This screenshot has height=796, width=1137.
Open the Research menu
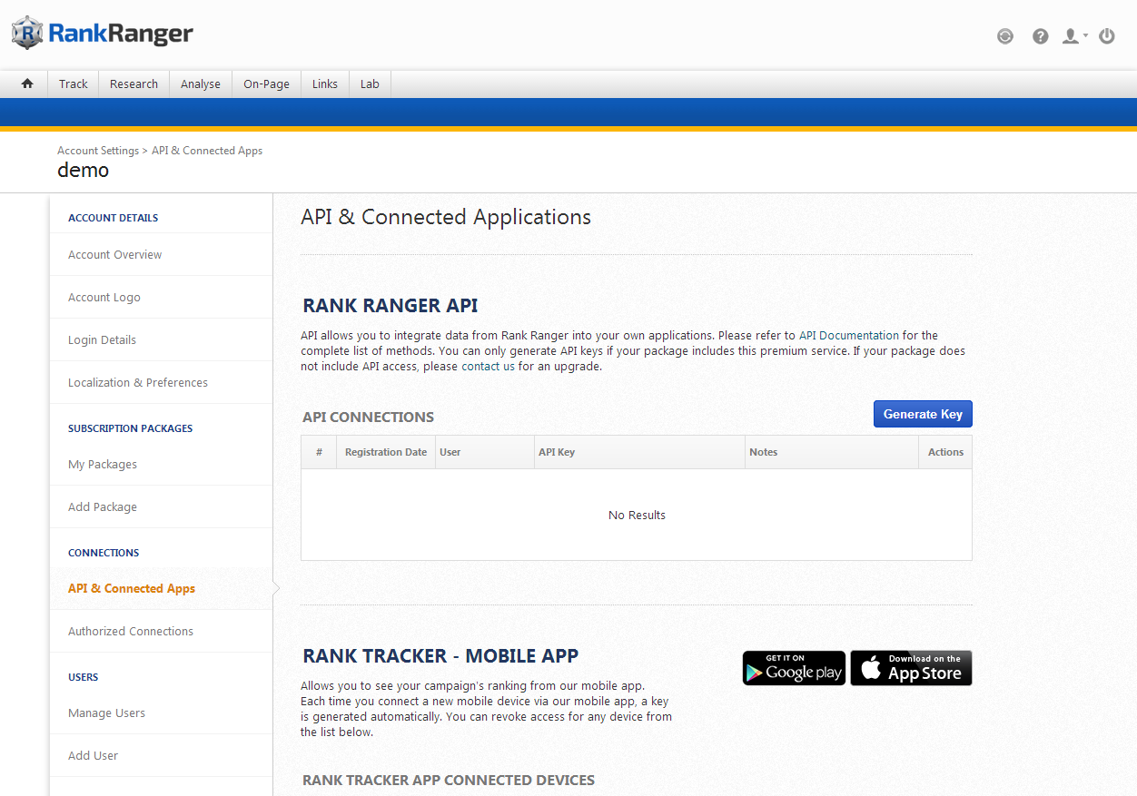point(133,84)
